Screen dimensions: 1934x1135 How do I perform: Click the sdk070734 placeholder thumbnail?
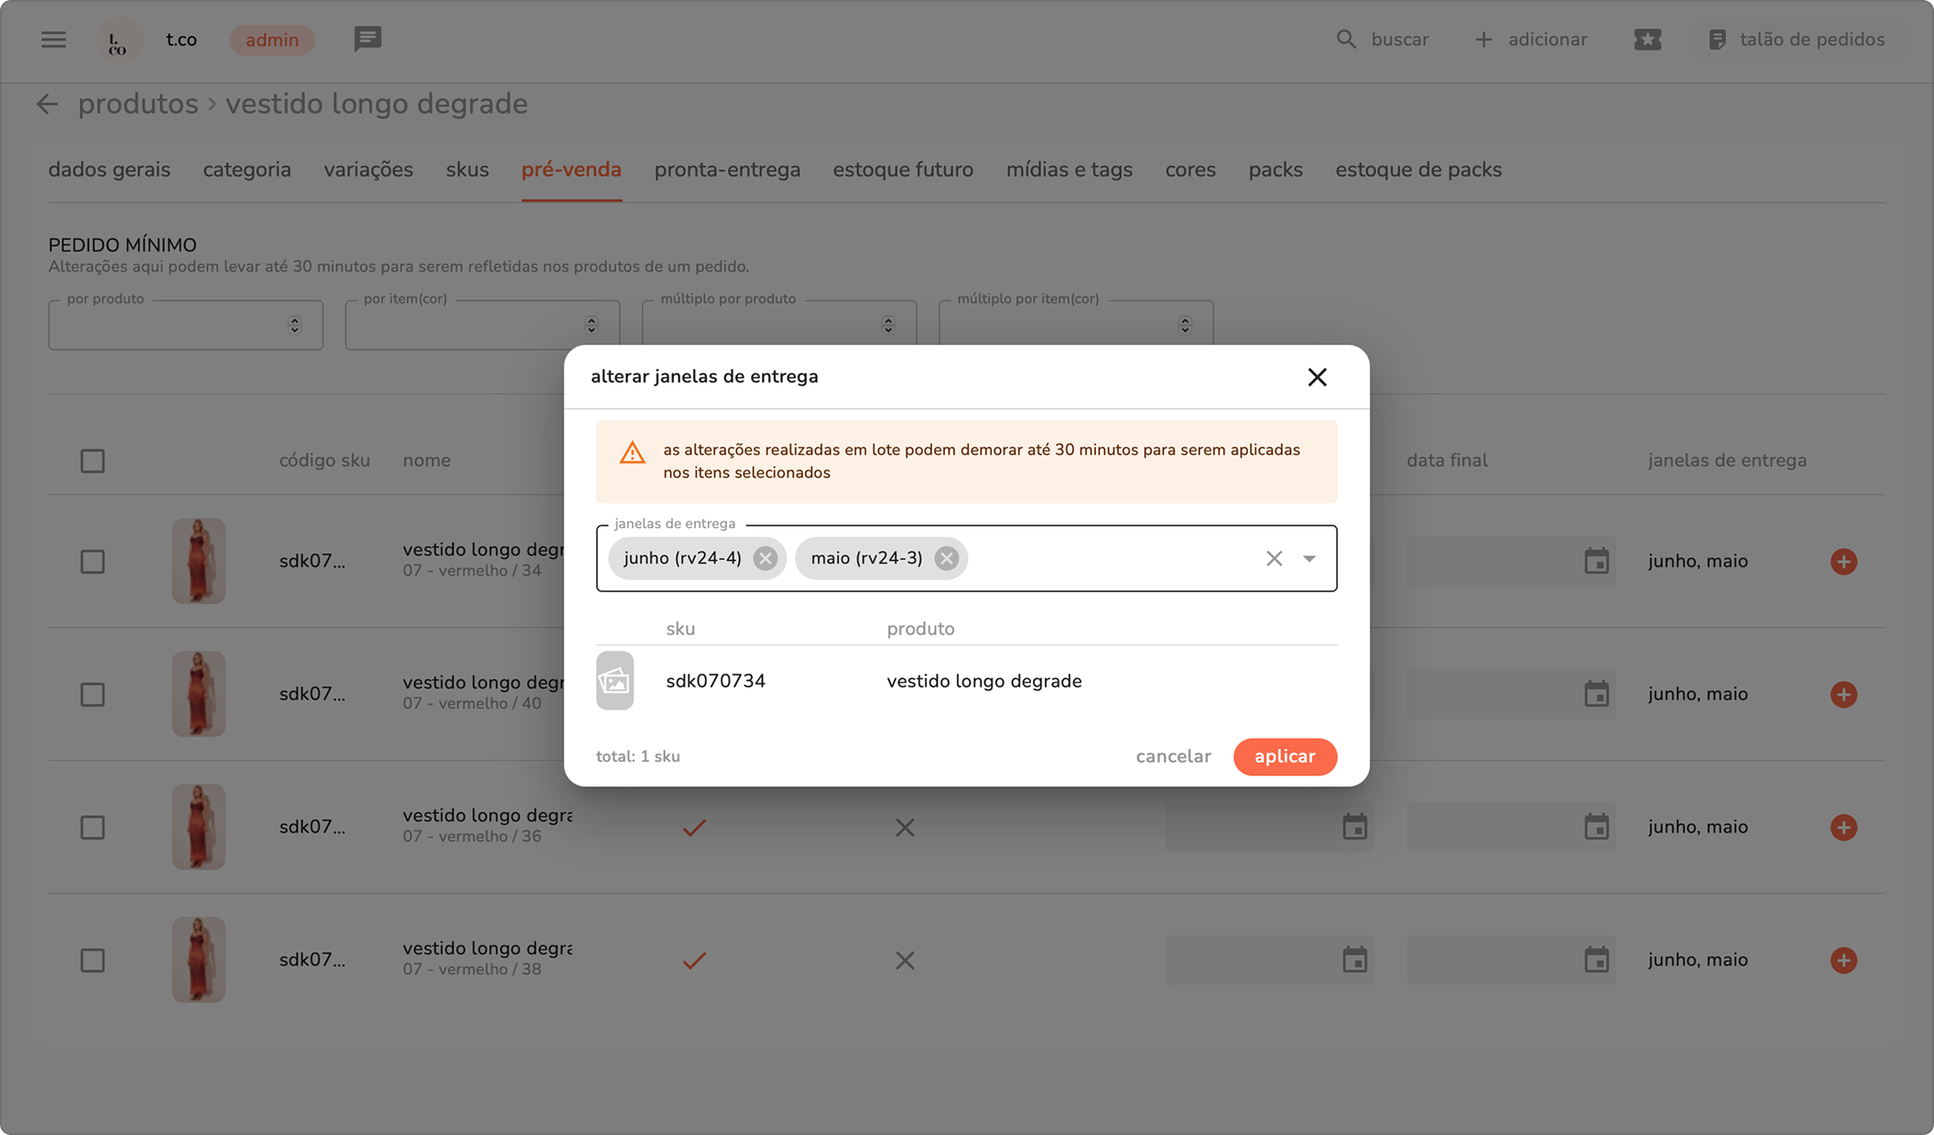pyautogui.click(x=614, y=681)
